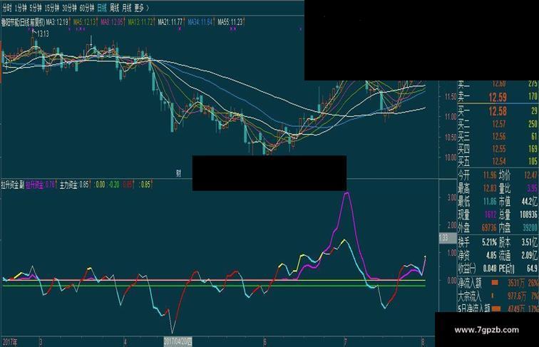Select the MA3: 12.19 indicator label

coord(57,22)
